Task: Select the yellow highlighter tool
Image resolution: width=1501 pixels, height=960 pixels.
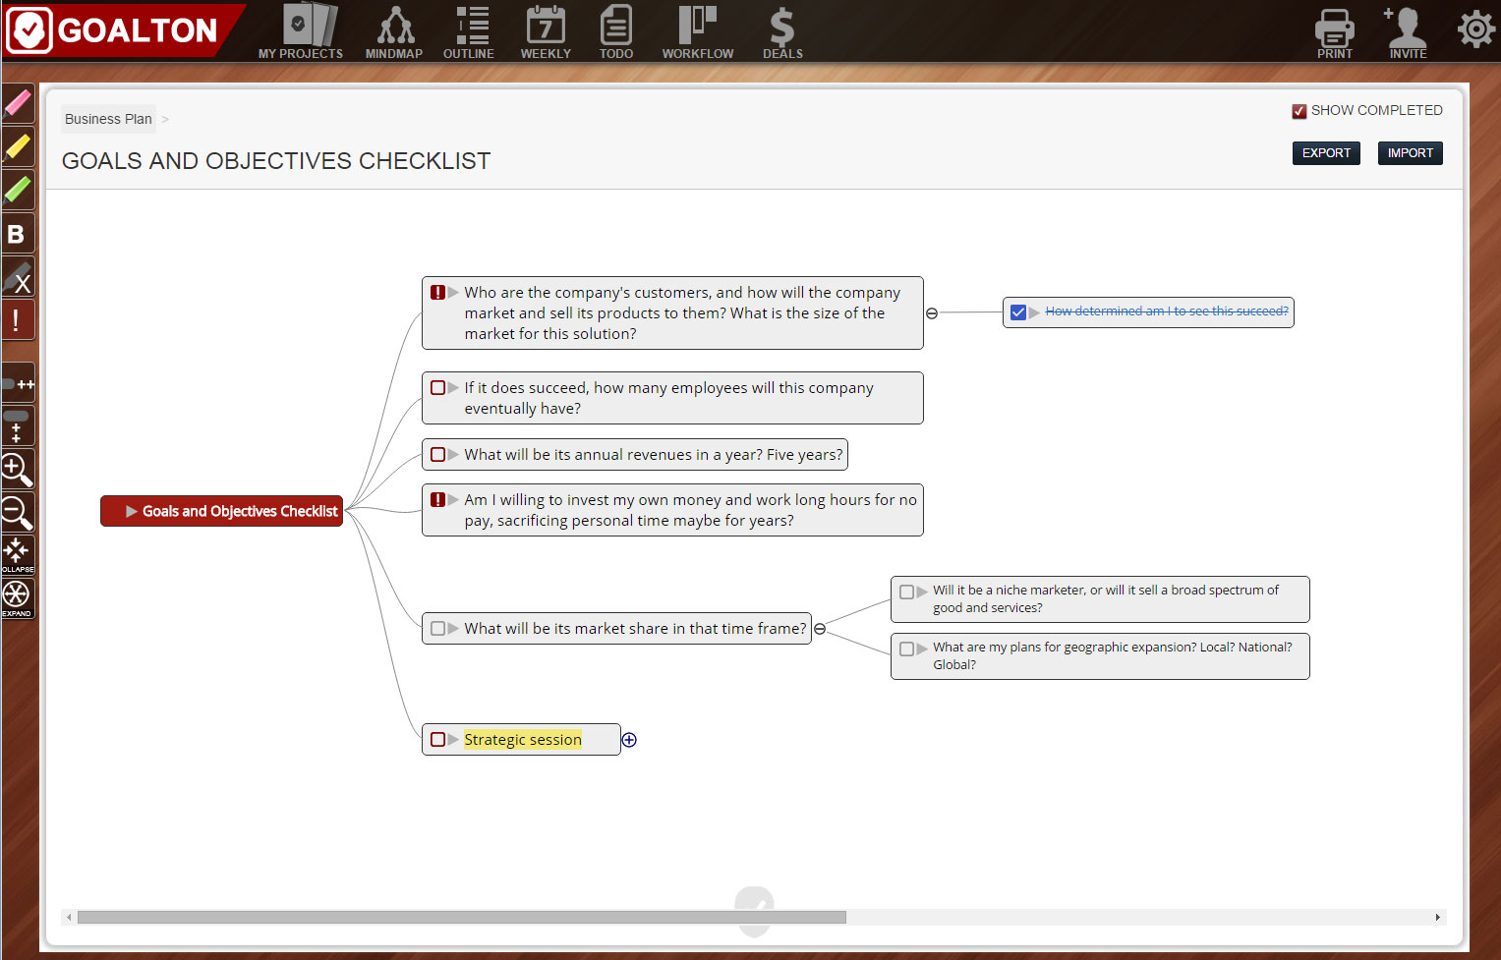Action: [18, 146]
